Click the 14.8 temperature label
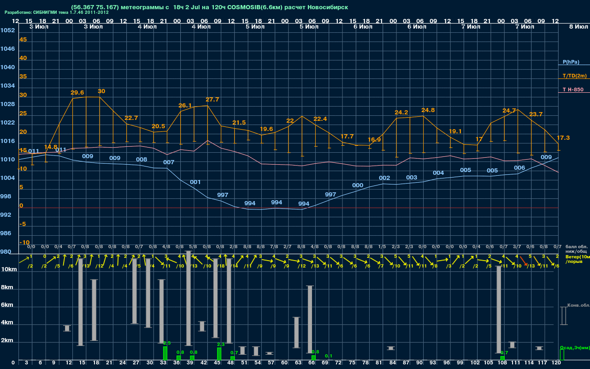Viewport: 590px width, 369px height. [51, 147]
